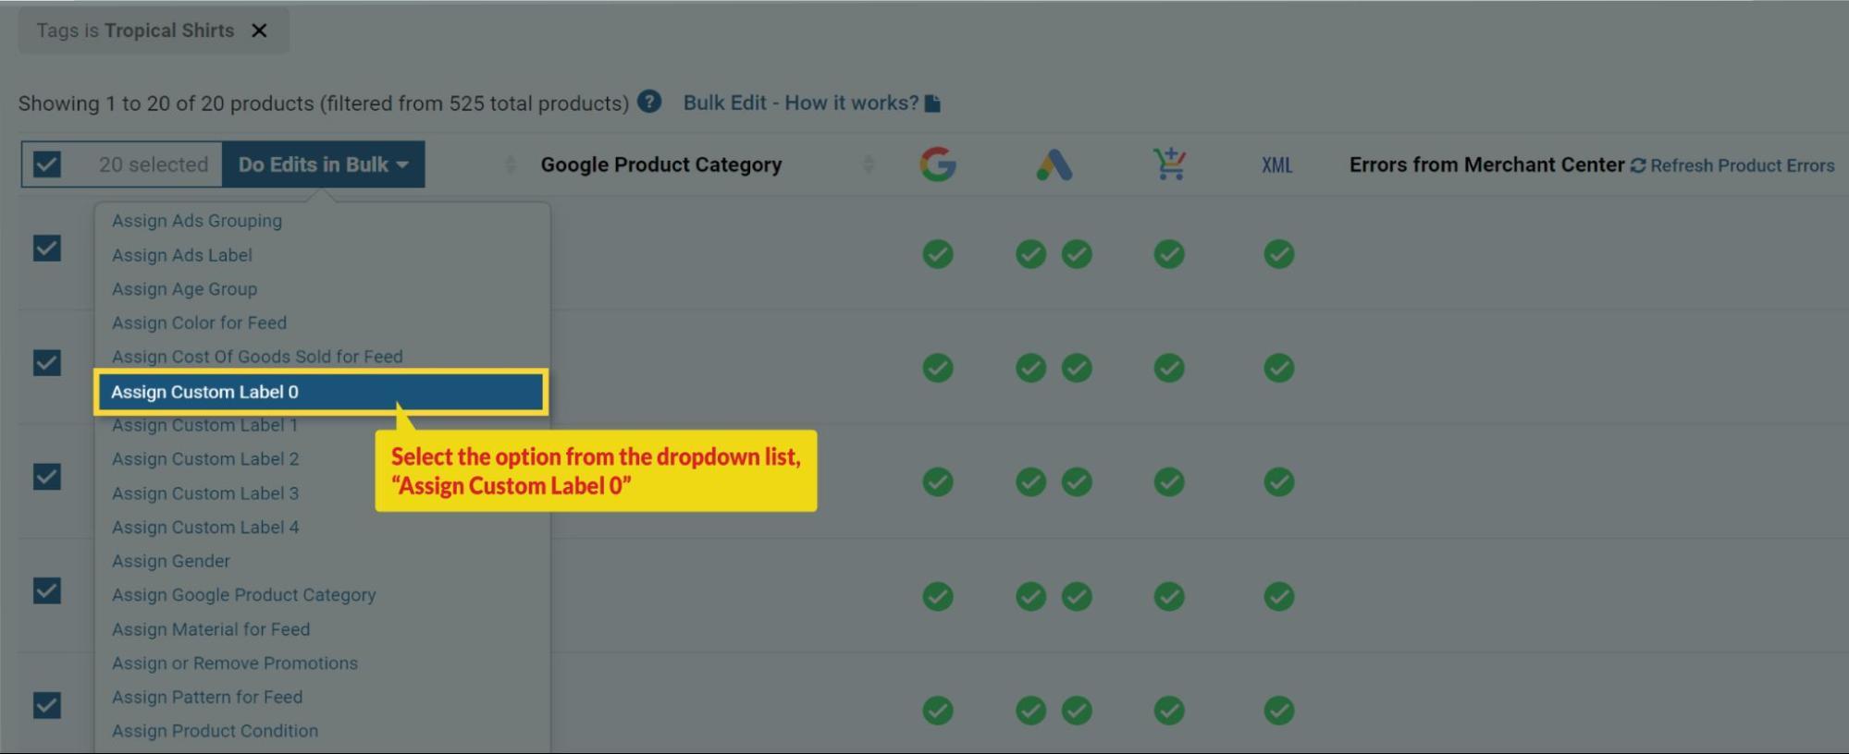Viewport: 1849px width, 754px height.
Task: Click the Google logo column icon
Action: (x=937, y=164)
